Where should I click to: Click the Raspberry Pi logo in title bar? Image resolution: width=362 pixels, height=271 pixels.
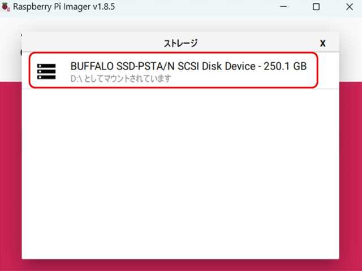tap(7, 7)
